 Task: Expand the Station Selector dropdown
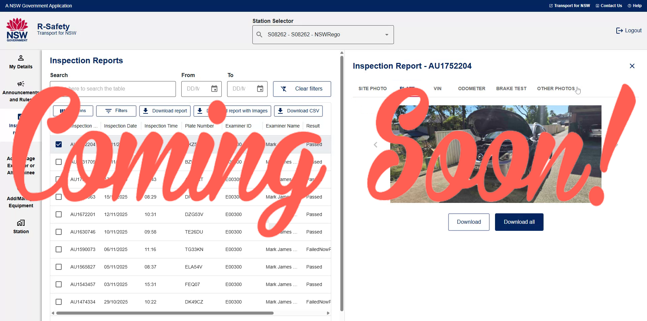tap(387, 35)
